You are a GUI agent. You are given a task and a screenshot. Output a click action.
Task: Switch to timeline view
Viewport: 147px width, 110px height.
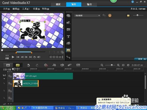click(18, 65)
